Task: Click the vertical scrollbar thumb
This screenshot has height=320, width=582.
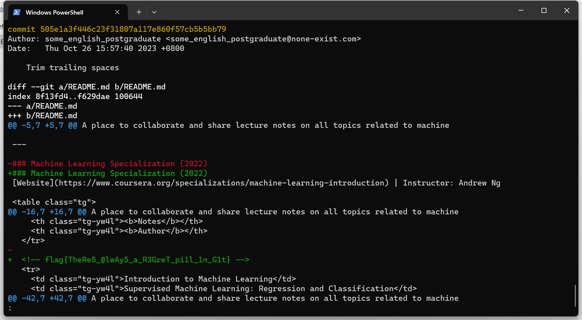Action: (575, 295)
